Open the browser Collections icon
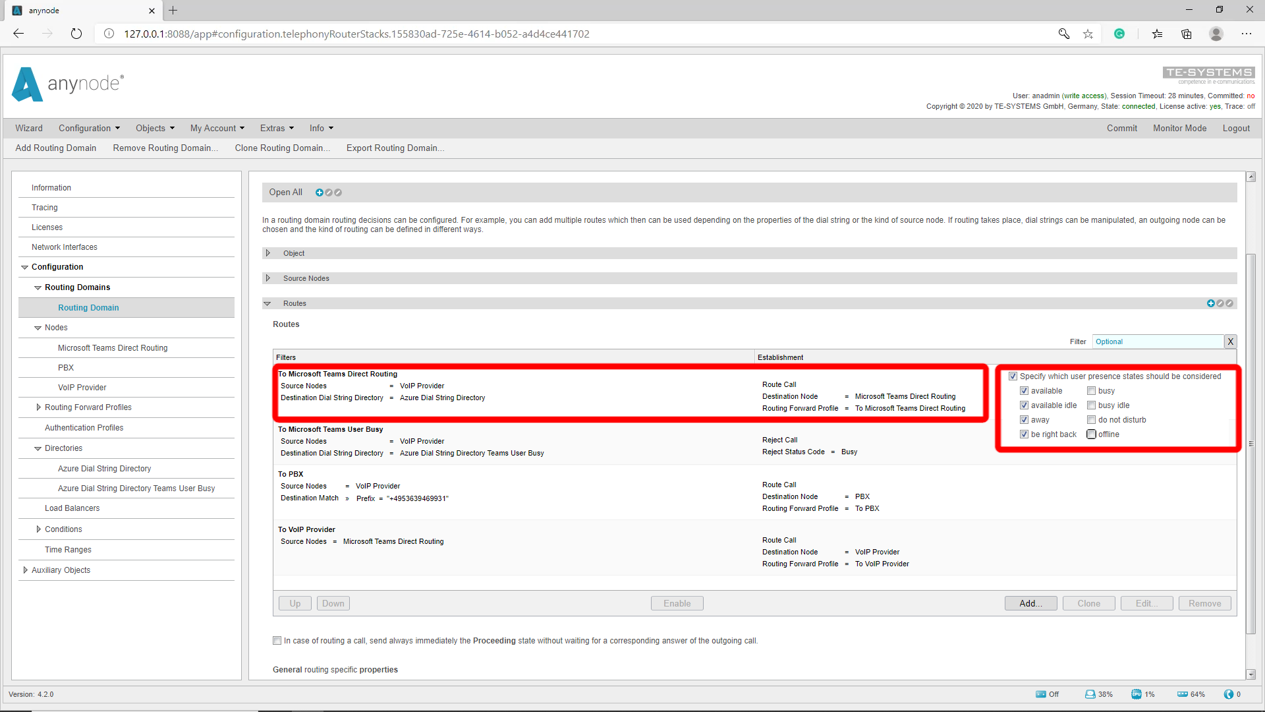The image size is (1265, 712). point(1187,34)
